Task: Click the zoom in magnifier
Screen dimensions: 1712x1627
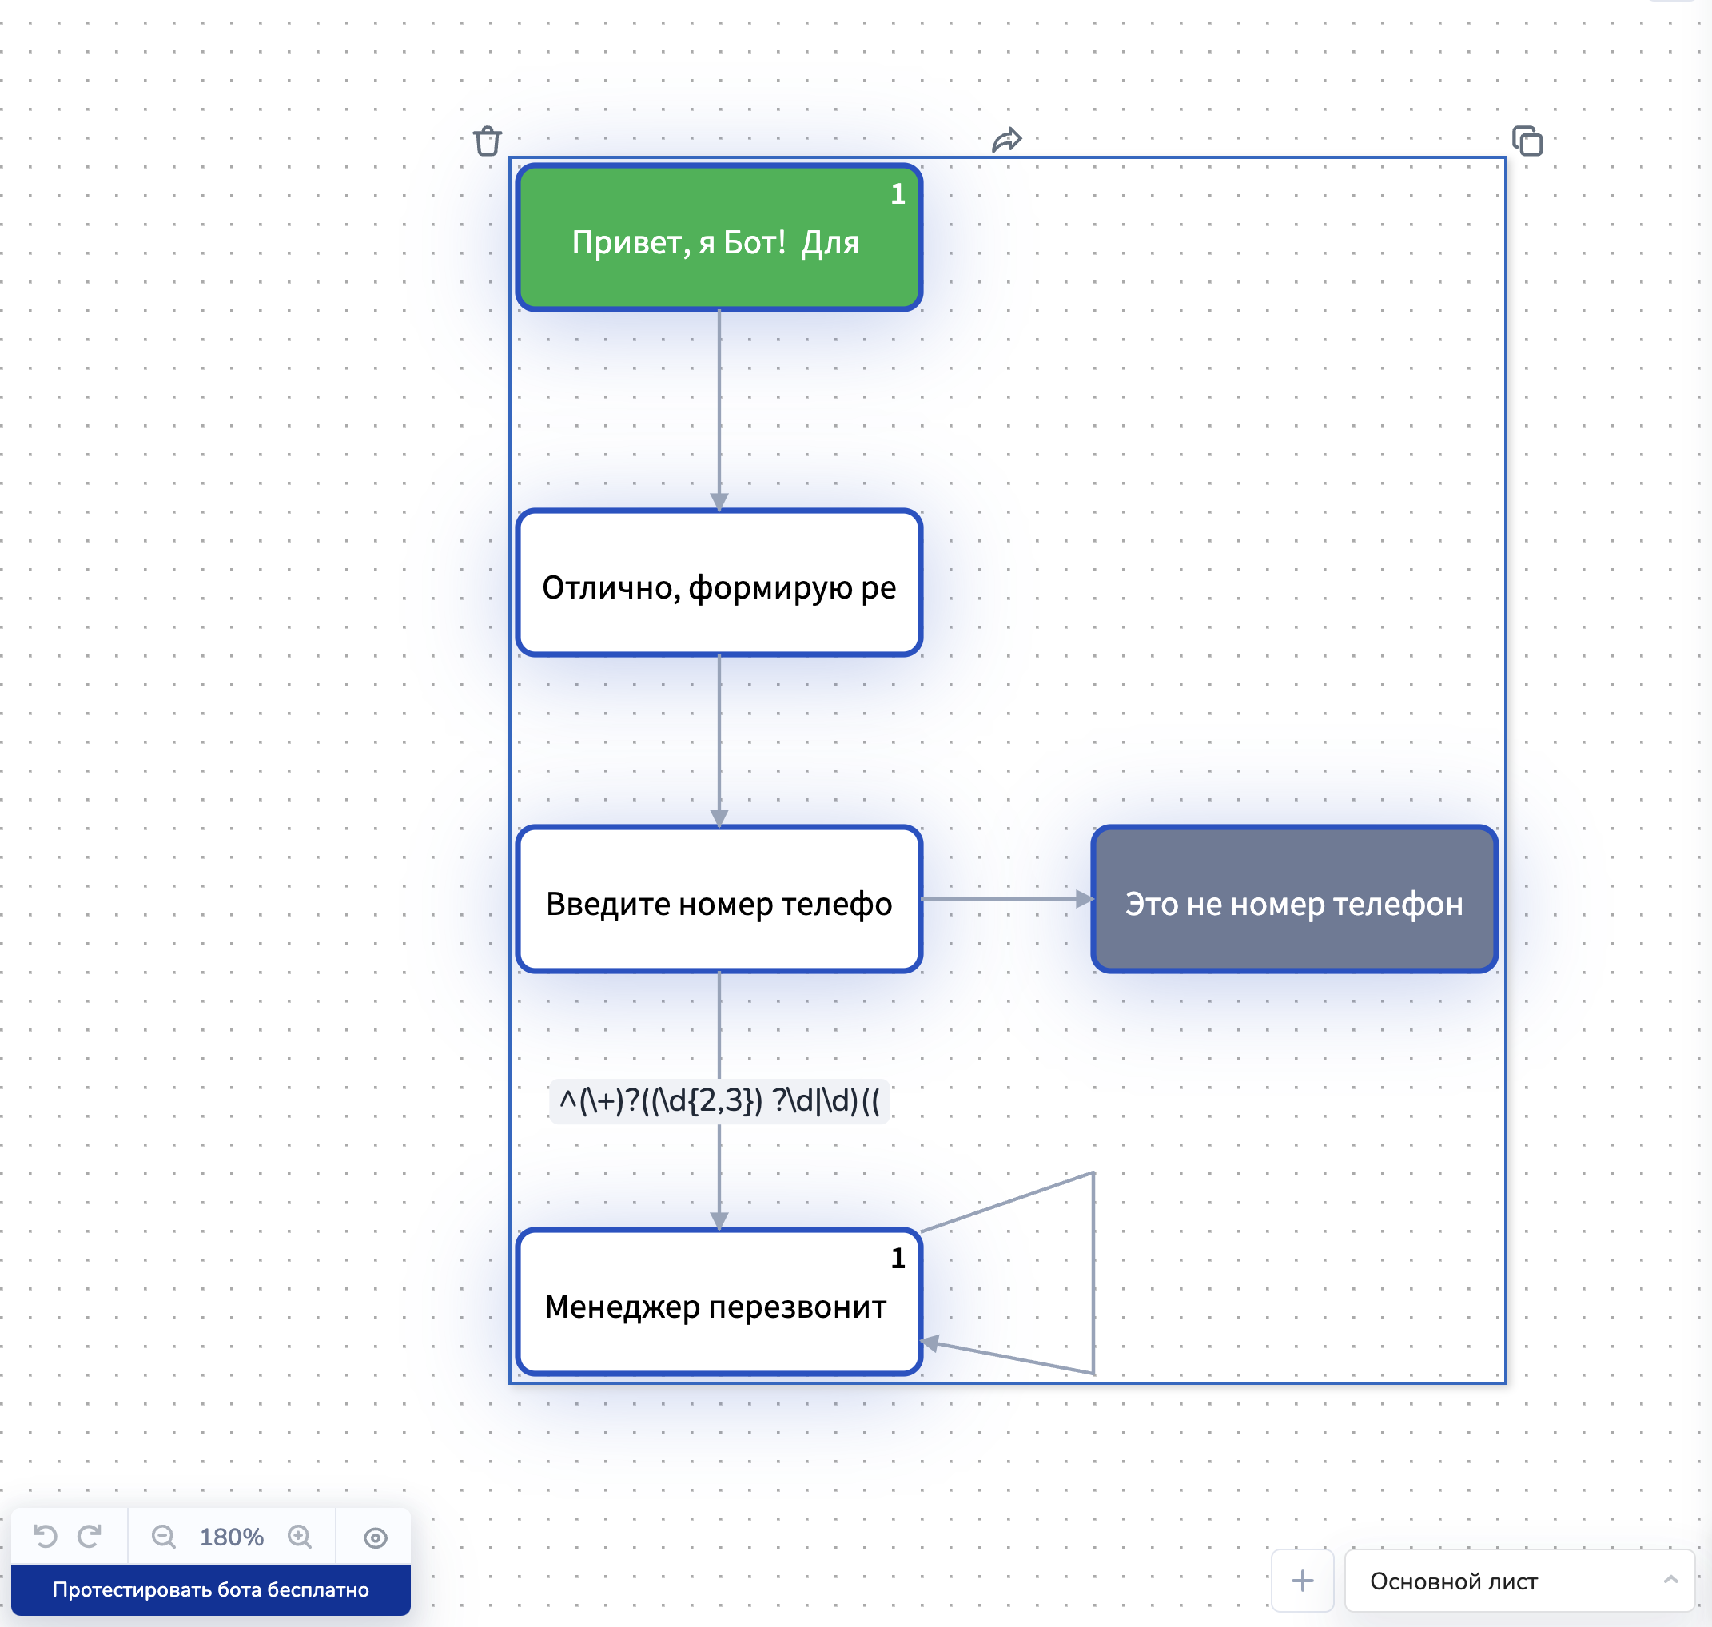Action: (x=300, y=1537)
